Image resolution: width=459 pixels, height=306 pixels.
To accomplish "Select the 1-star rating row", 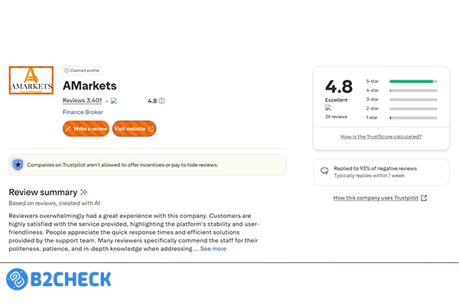I will pyautogui.click(x=402, y=117).
